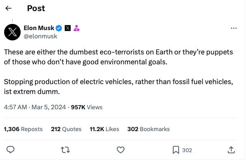246x160 pixels.
Task: Click the blue verified checkmark badge
Action: click(59, 28)
